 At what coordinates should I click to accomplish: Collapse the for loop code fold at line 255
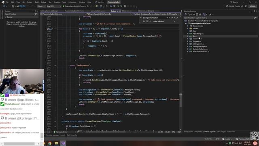coord(55,29)
